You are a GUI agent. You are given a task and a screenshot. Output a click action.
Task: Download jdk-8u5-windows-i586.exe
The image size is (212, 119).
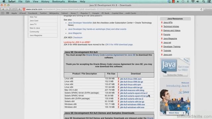[132, 104]
